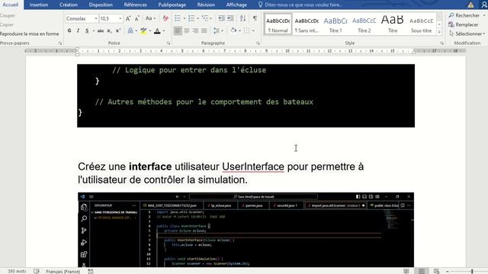This screenshot has width=488, height=274.
Task: Click Reproduire la mise en forme
Action: 29,33
